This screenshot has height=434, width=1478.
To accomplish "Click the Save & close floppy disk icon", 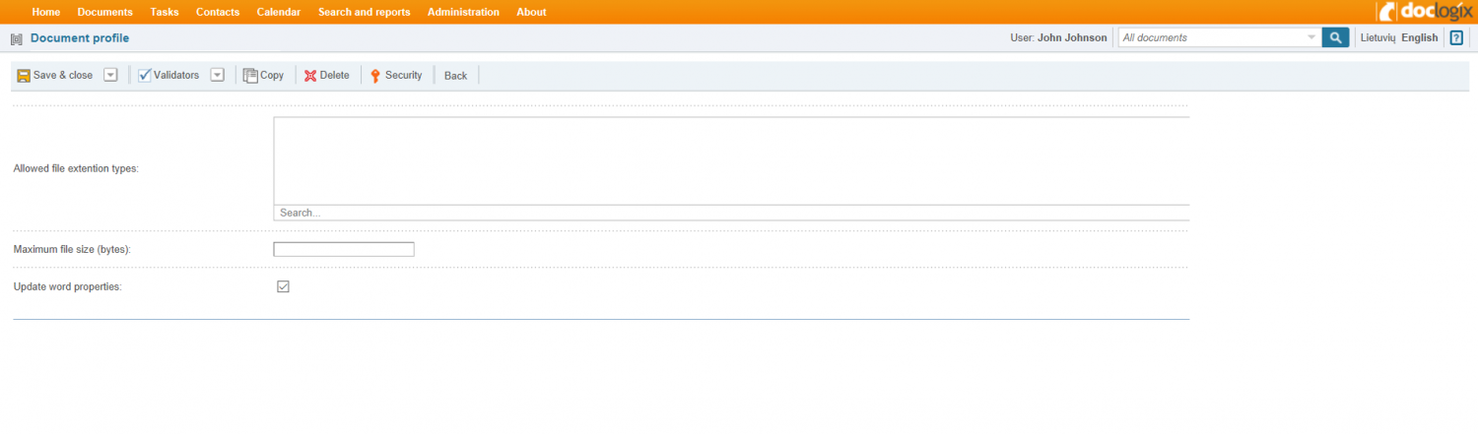I will coord(24,76).
